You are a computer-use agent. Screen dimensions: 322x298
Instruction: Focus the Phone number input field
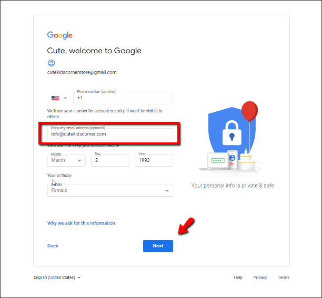pyautogui.click(x=123, y=98)
